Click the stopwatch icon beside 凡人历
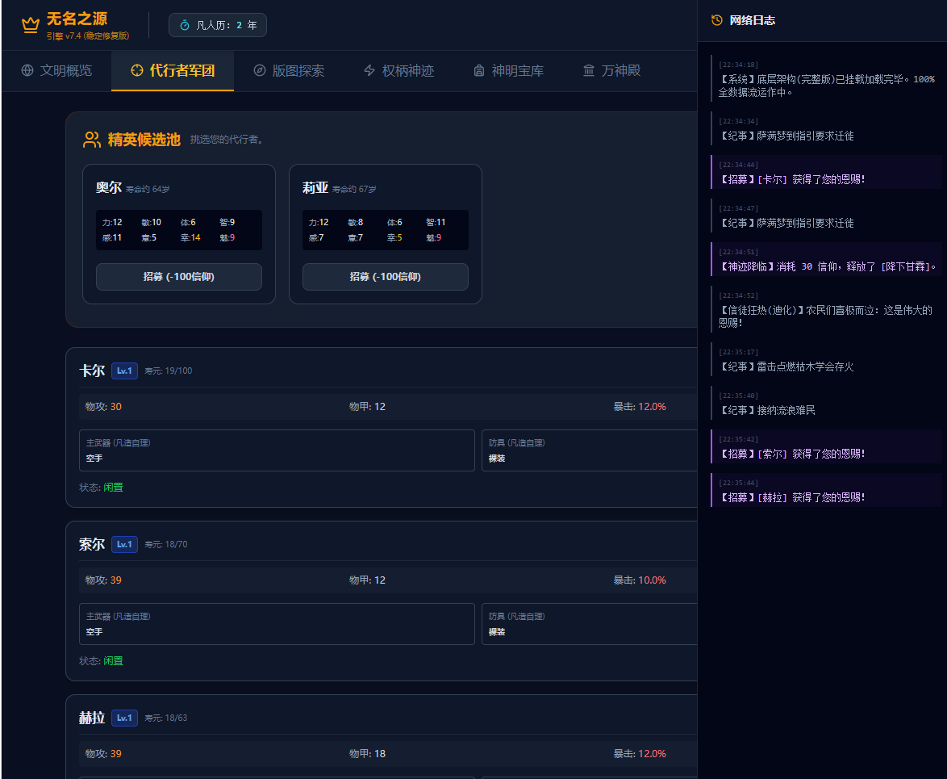 [x=185, y=25]
